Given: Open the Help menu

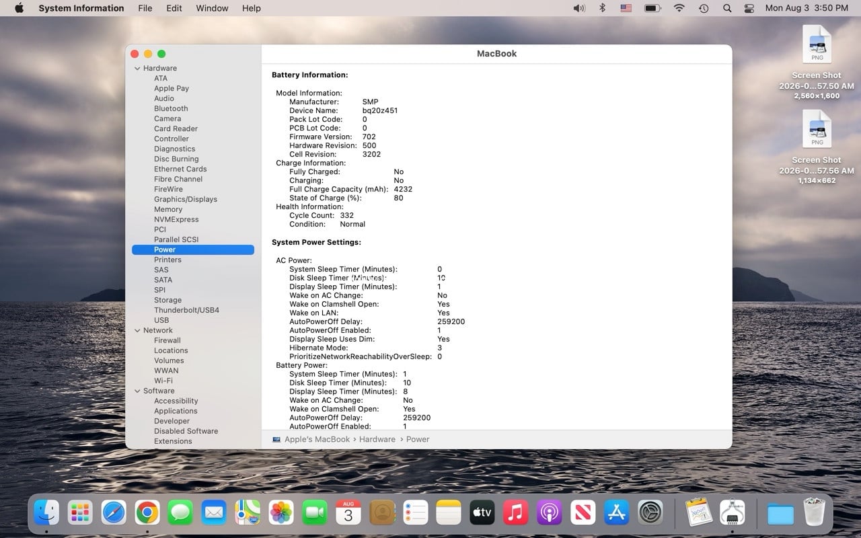Looking at the screenshot, I should tap(252, 8).
